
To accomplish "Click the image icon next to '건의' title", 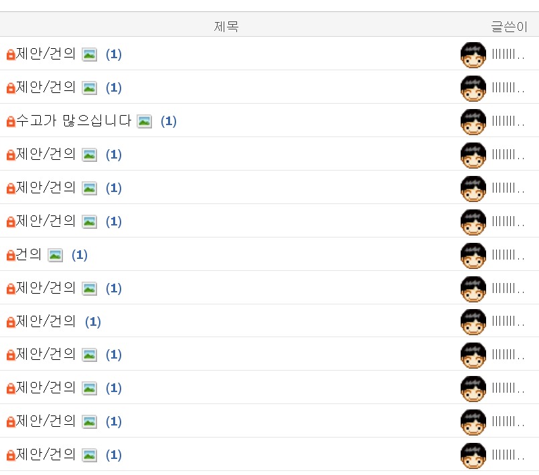I will coord(55,255).
